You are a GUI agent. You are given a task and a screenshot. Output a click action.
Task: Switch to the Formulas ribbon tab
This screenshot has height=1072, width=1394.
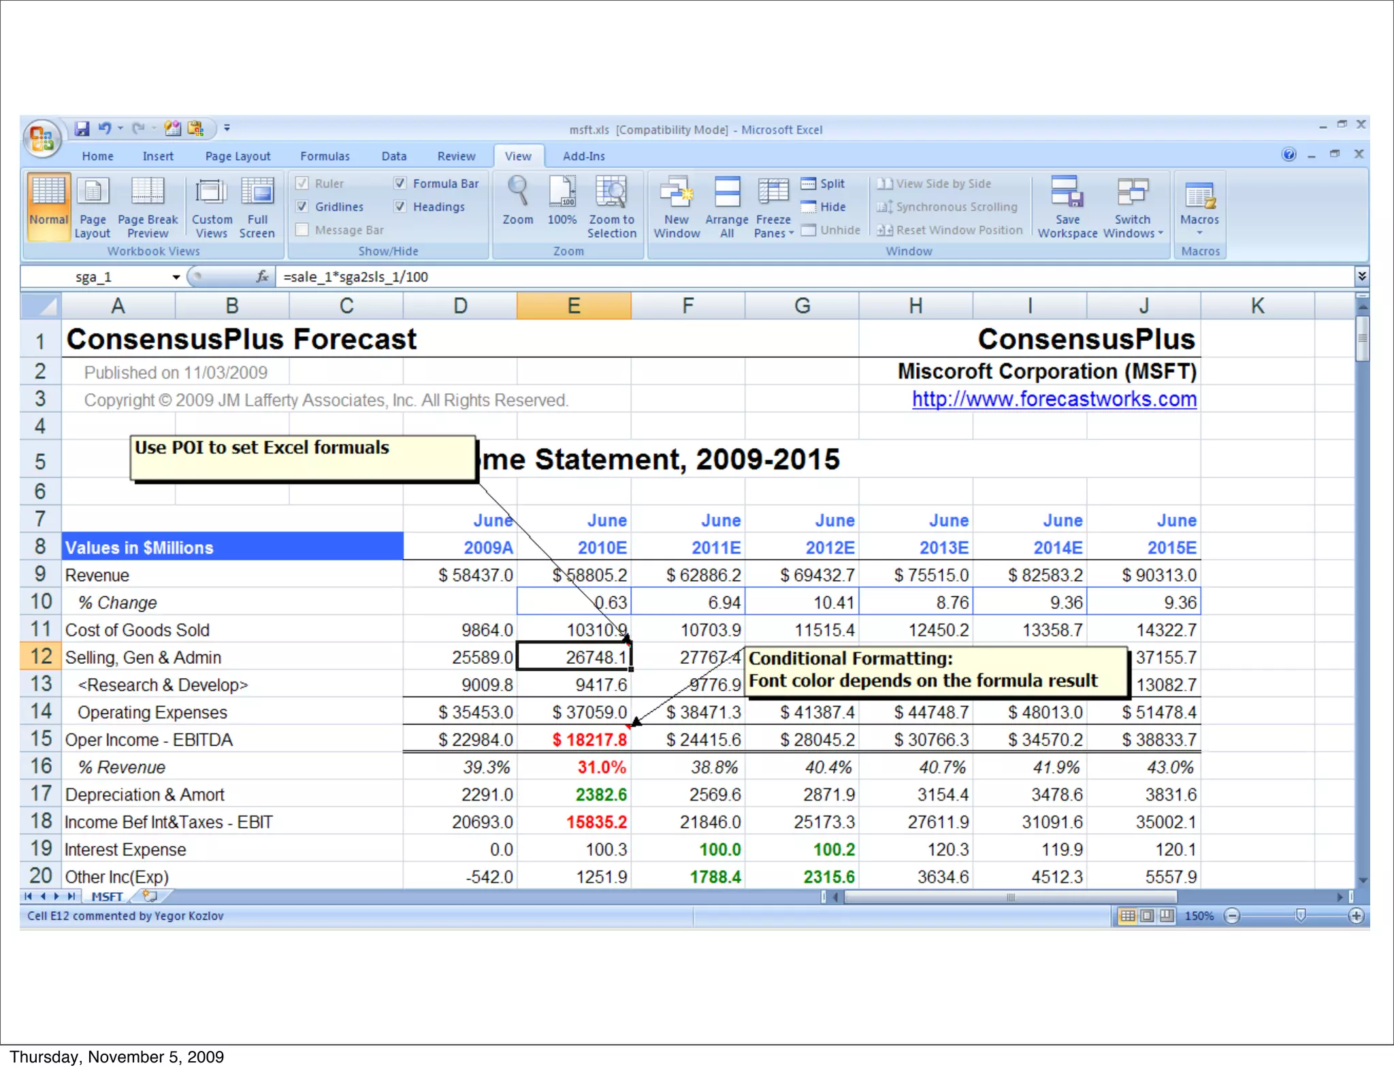(x=325, y=156)
